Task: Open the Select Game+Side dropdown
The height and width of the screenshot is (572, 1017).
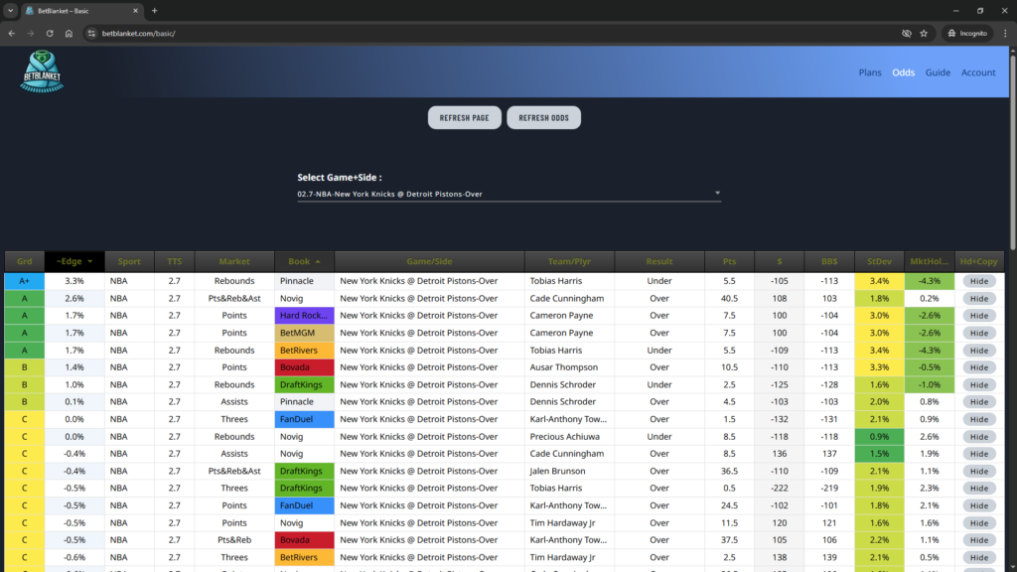Action: click(508, 194)
